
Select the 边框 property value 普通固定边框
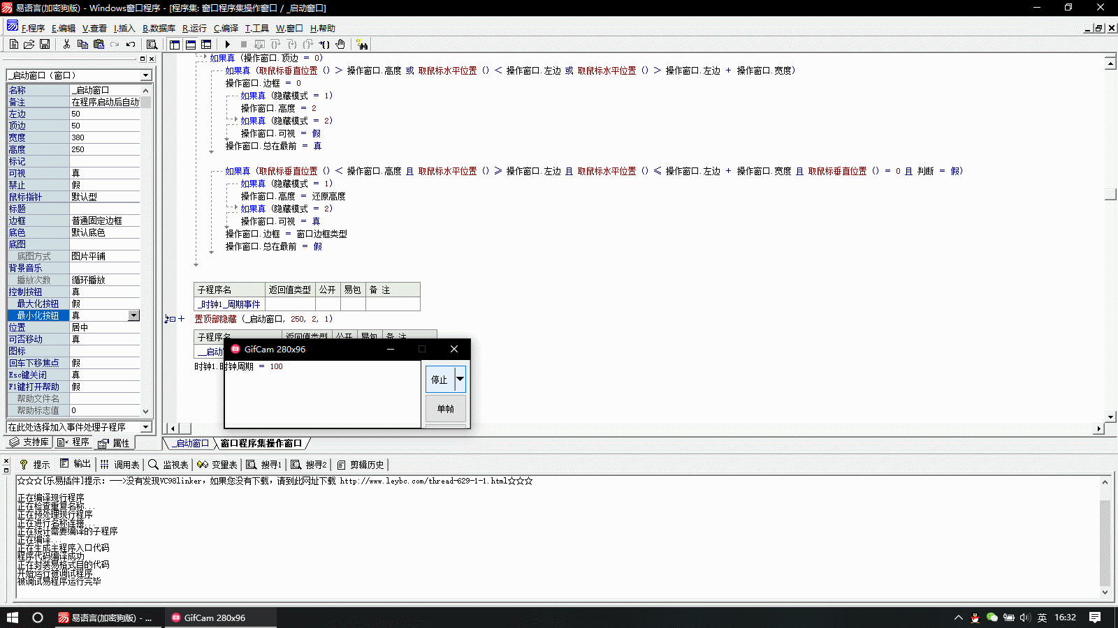coord(105,220)
